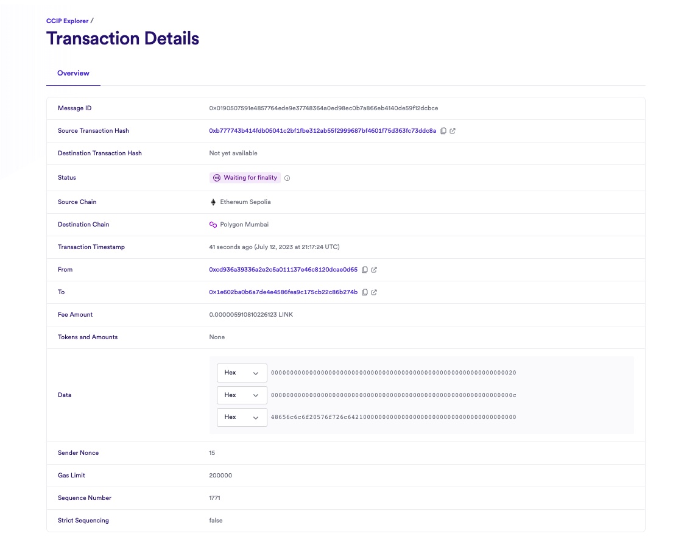
Task: Click the 'Data' row label
Action: (x=65, y=395)
